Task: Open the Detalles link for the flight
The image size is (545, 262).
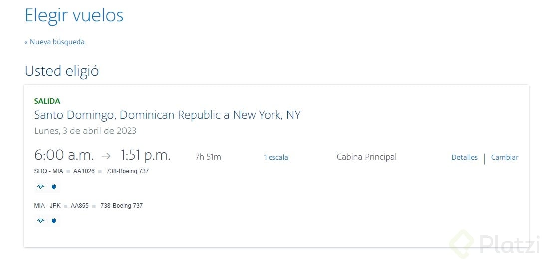Action: pos(464,157)
